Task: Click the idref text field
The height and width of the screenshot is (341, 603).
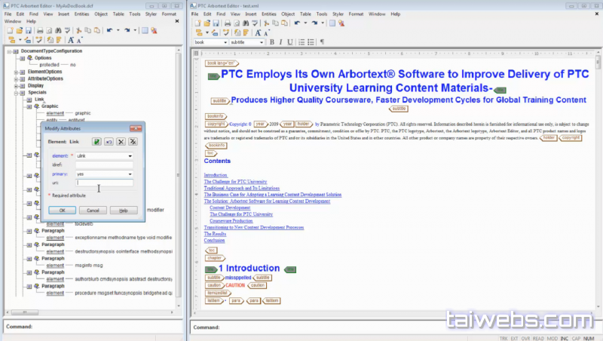Action: pyautogui.click(x=104, y=165)
